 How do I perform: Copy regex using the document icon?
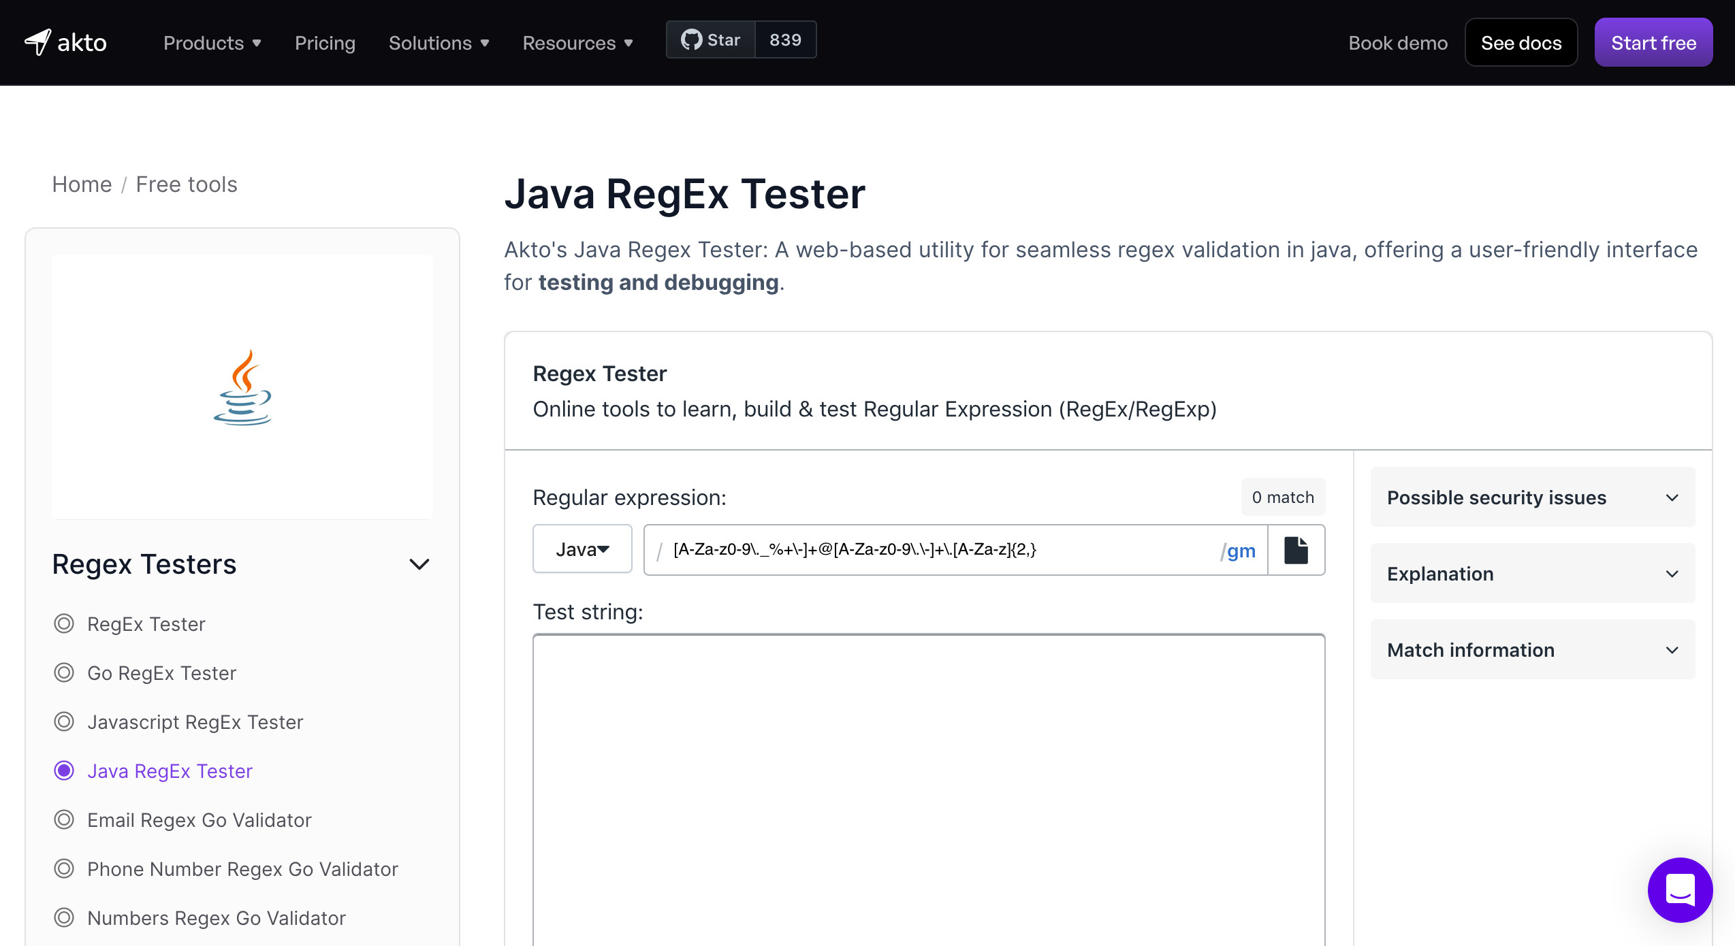(1296, 550)
